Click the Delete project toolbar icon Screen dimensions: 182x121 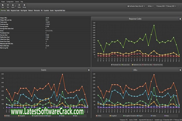click(x=19, y=5)
